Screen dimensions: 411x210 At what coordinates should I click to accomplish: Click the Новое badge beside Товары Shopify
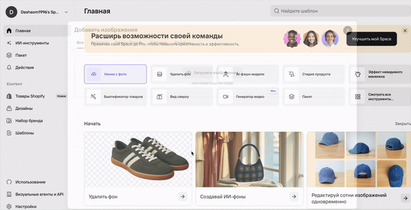61,96
